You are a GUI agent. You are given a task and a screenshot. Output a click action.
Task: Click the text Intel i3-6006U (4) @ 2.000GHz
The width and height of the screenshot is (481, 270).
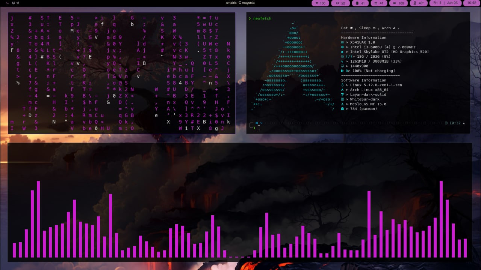(x=383, y=47)
